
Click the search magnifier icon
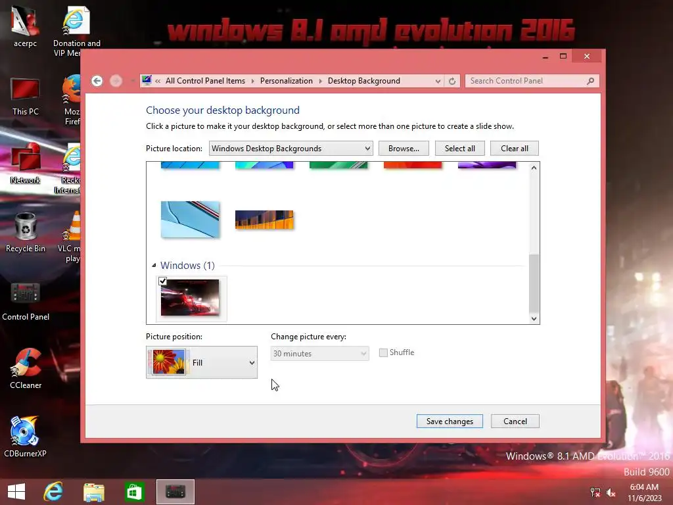[591, 81]
